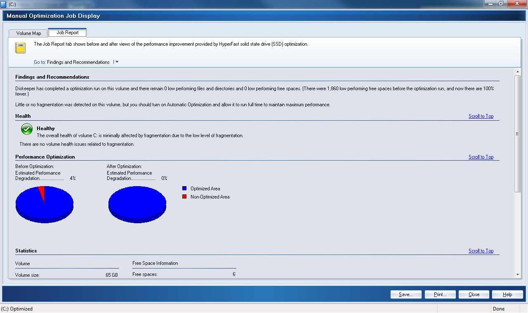Click the '(C:) Optimized' status bar text
528x313 pixels.
pyautogui.click(x=16, y=309)
